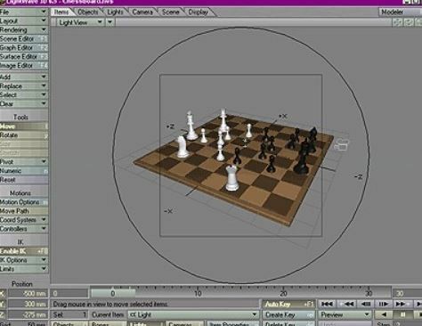Click the Modeler button
The height and width of the screenshot is (326, 422).
click(x=400, y=12)
